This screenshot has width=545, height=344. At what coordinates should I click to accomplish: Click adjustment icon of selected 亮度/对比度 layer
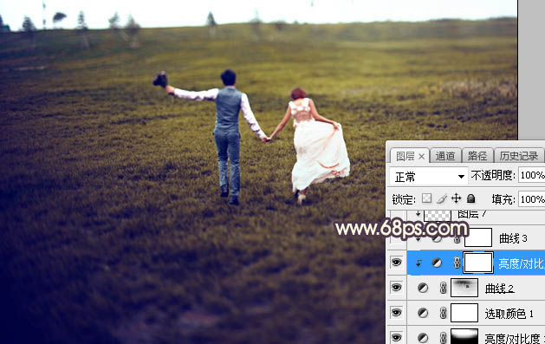pyautogui.click(x=437, y=263)
